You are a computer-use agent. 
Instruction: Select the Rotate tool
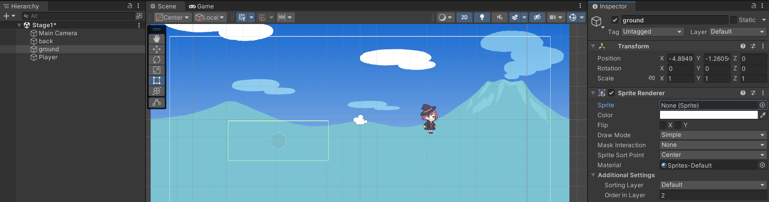[x=157, y=60]
